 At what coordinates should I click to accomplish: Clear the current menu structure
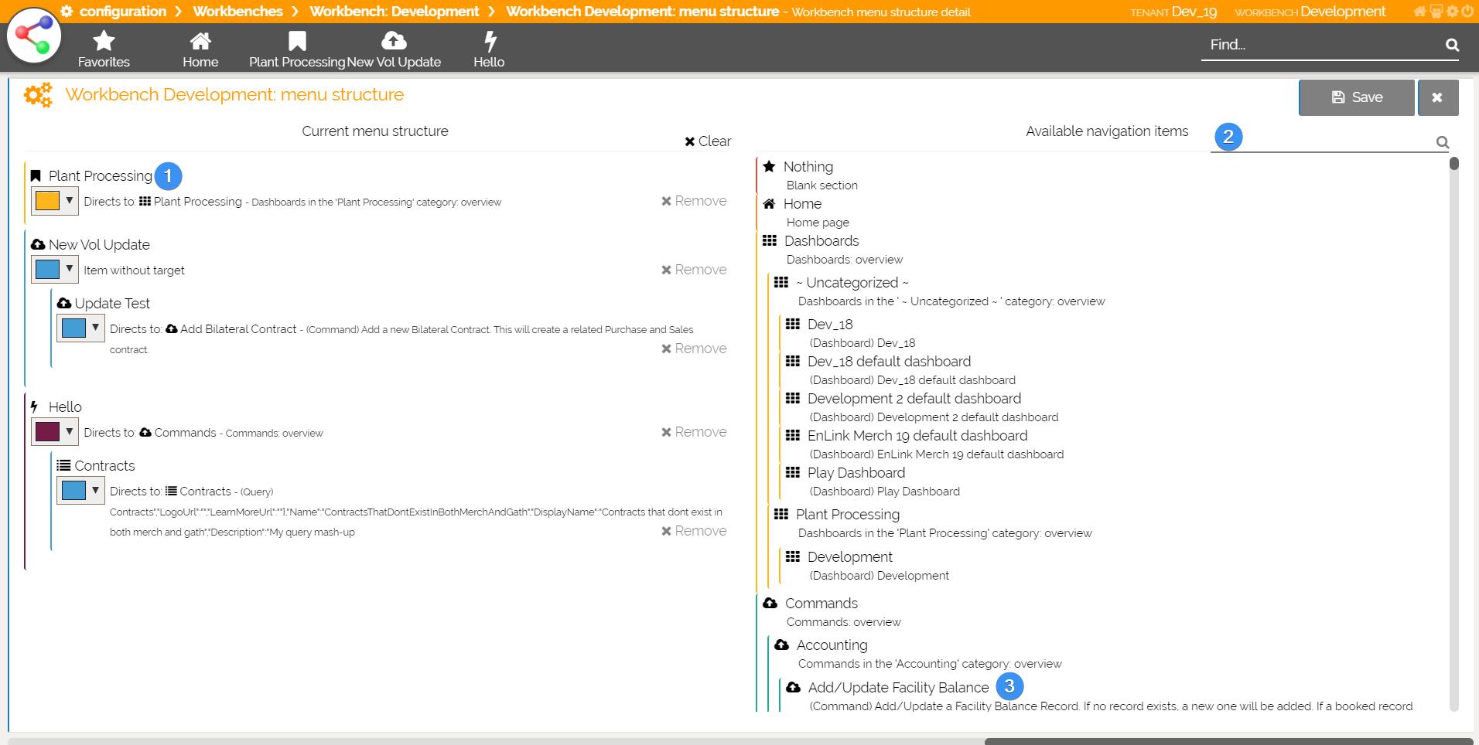707,141
